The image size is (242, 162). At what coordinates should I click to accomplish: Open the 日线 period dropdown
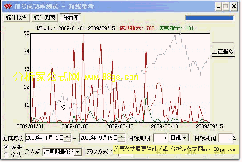tap(185, 138)
